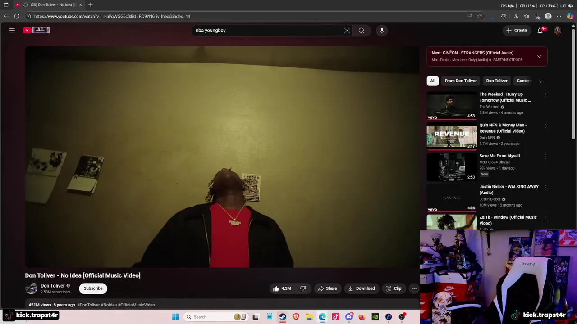Select the All filter chip

pos(433,81)
